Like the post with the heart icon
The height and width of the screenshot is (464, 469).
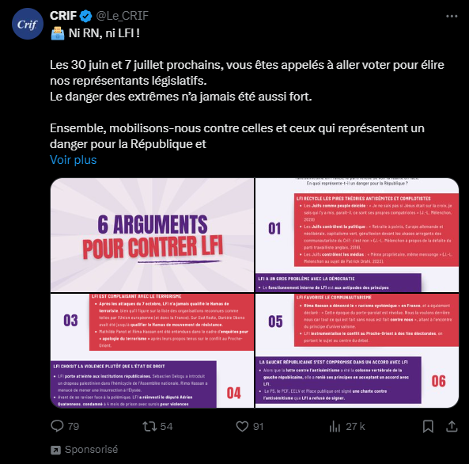[x=242, y=426]
